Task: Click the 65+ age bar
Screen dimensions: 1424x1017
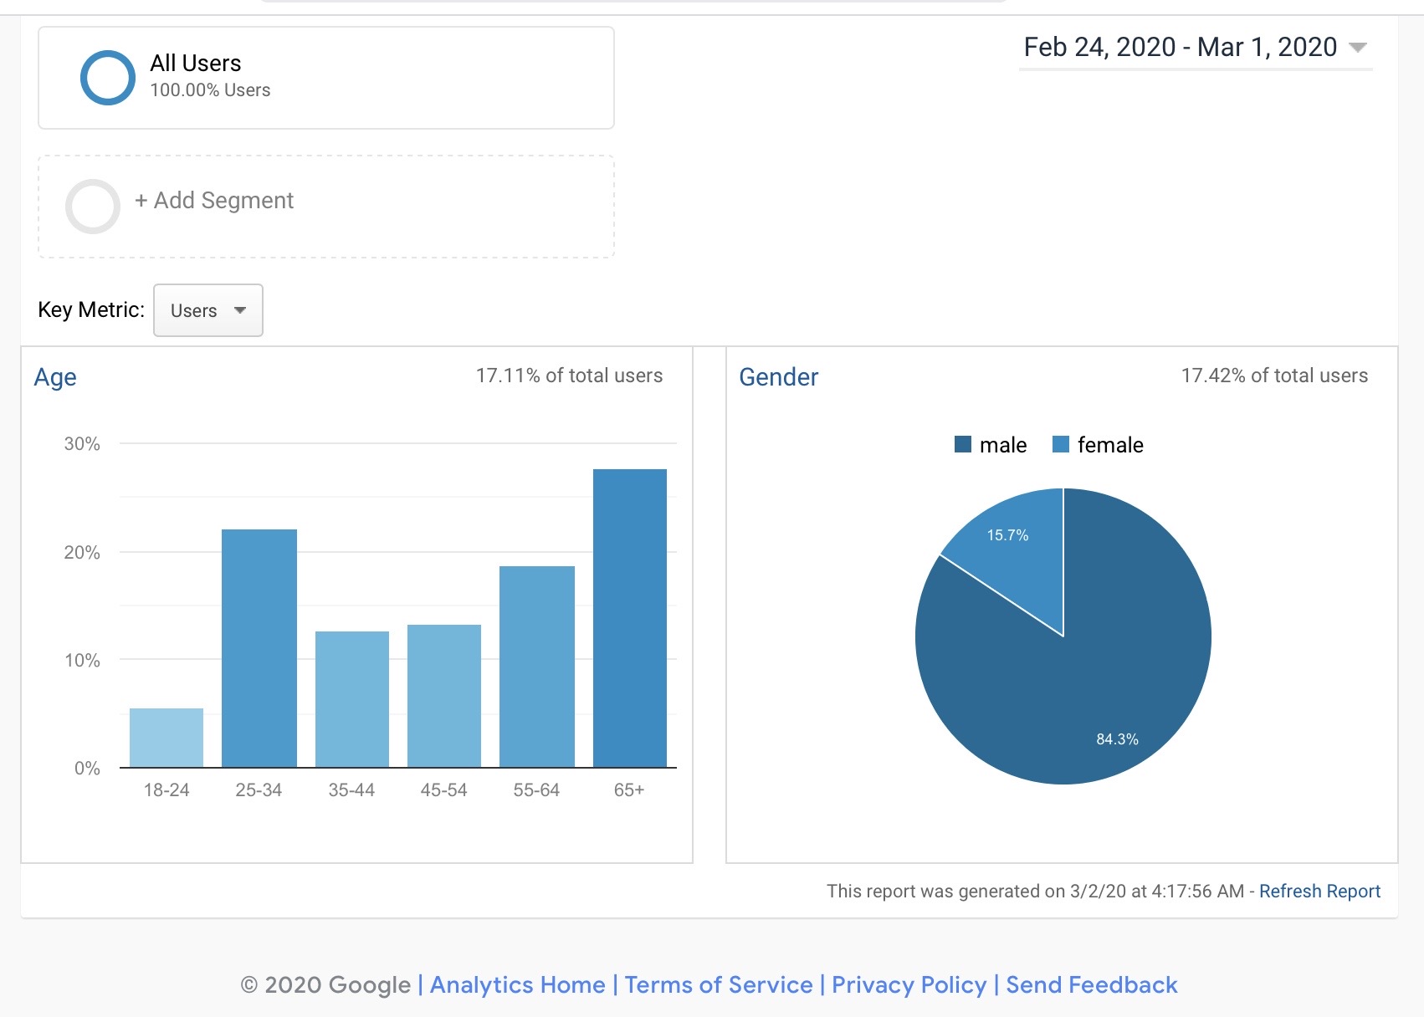Action: 630,618
